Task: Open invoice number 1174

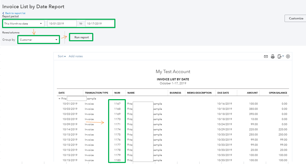Action: [117, 129]
